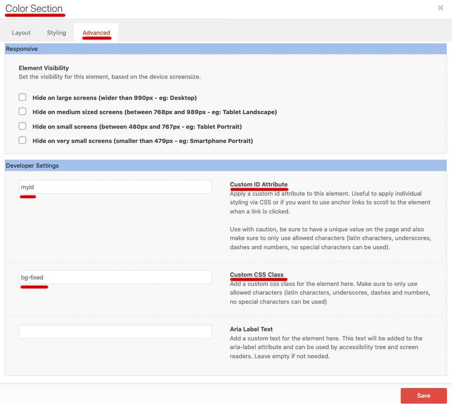Click 'Hide on medium sized screens' label text
Viewport: 452px width, 405px height.
(154, 112)
